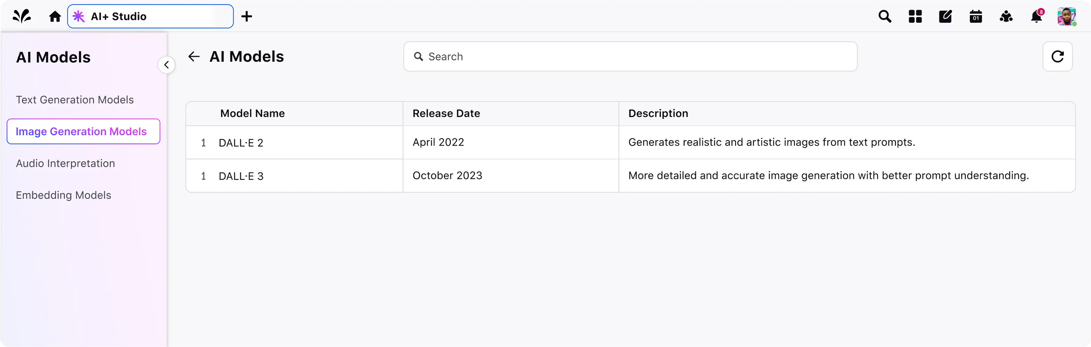This screenshot has height=347, width=1091.
Task: Open a new tab with plus icon
Action: point(246,17)
